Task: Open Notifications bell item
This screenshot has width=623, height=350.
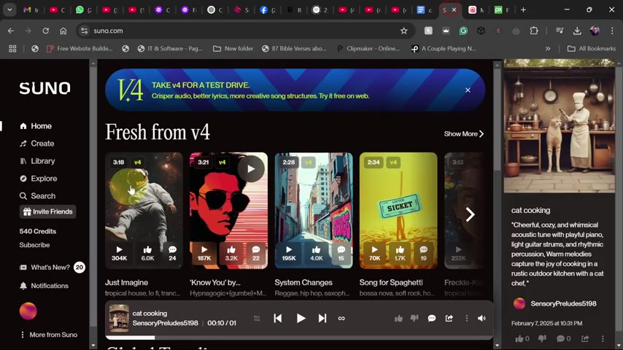Action: 44,286
